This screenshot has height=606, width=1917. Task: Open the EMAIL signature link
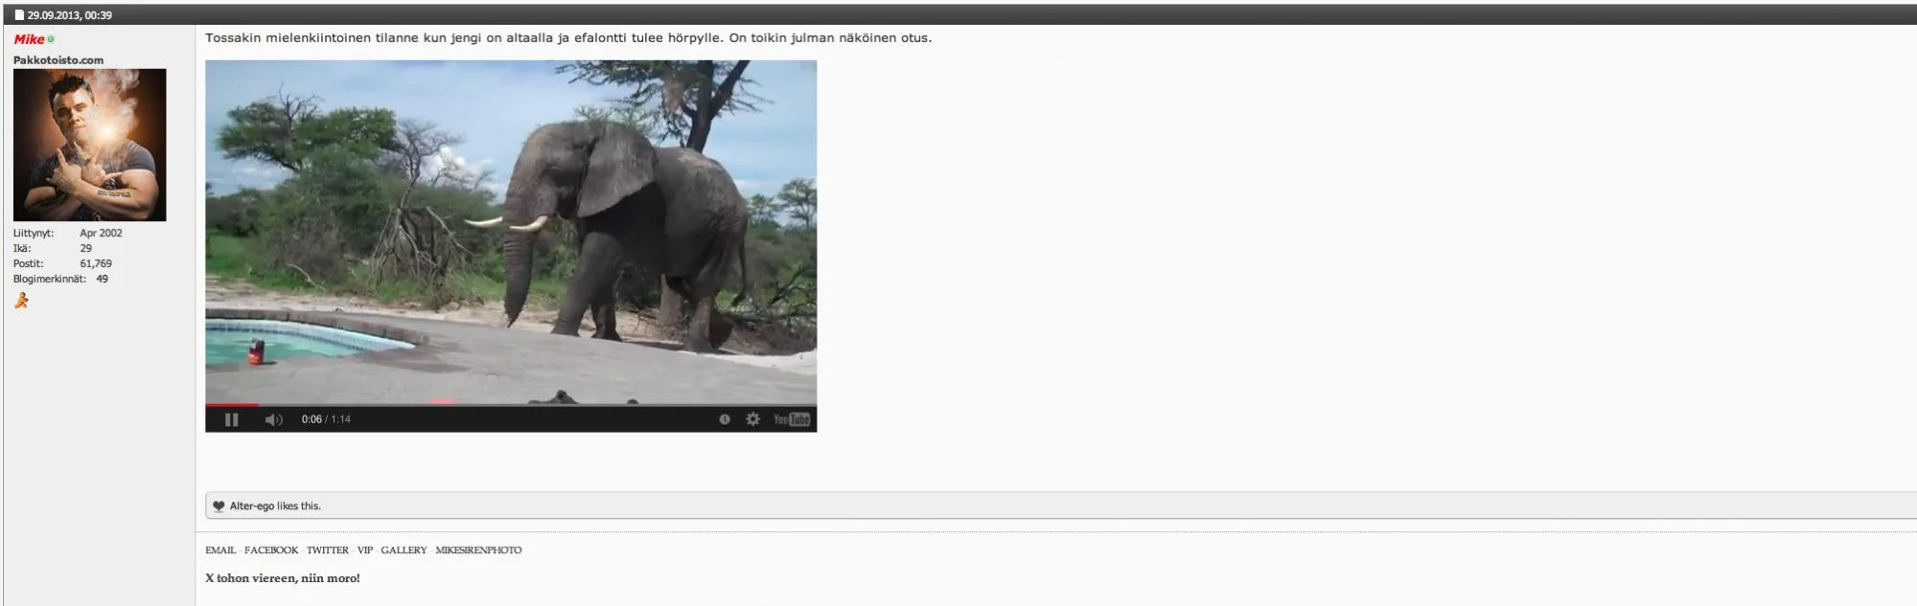[x=219, y=550]
